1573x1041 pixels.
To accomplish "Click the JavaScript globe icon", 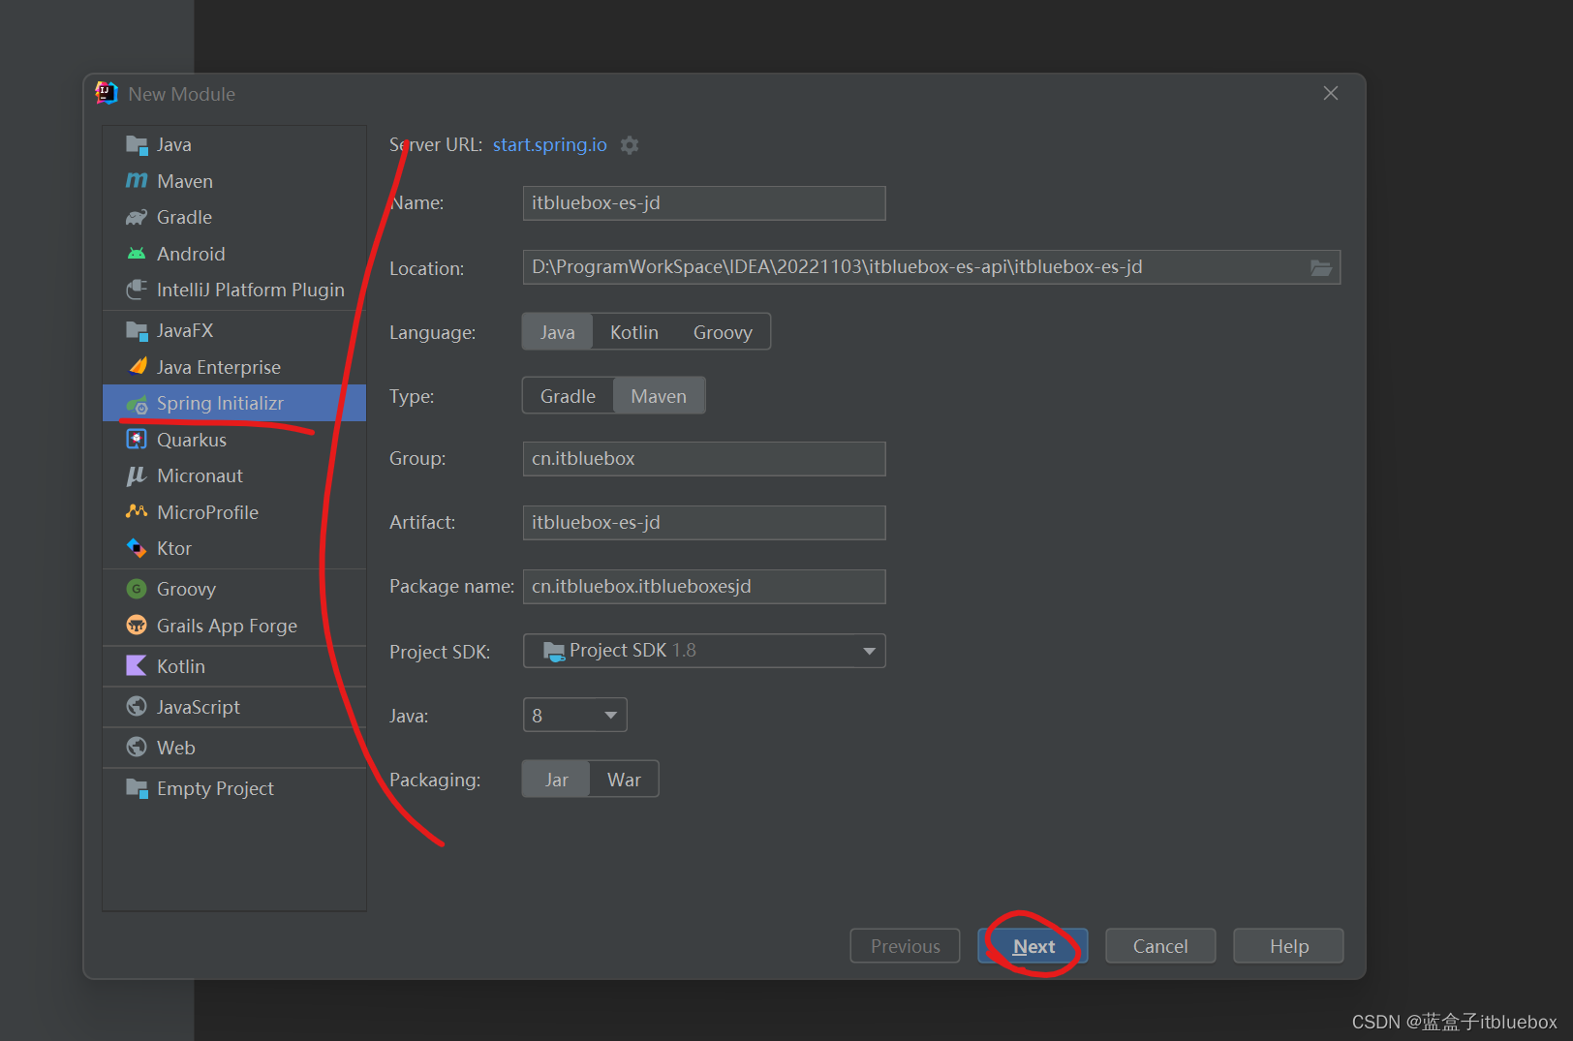I will [137, 707].
